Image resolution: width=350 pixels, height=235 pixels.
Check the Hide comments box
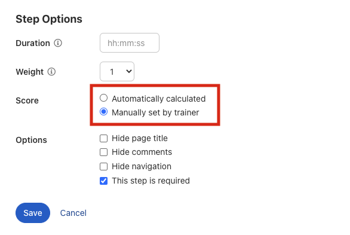click(x=103, y=152)
